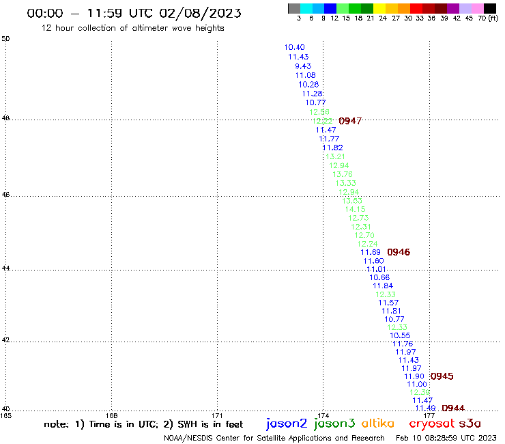This screenshot has height=444, width=505.
Task: Click the 174 longitude axis label
Action: [x=323, y=415]
